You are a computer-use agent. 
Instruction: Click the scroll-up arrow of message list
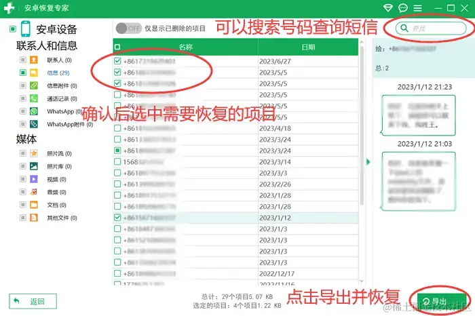361,42
